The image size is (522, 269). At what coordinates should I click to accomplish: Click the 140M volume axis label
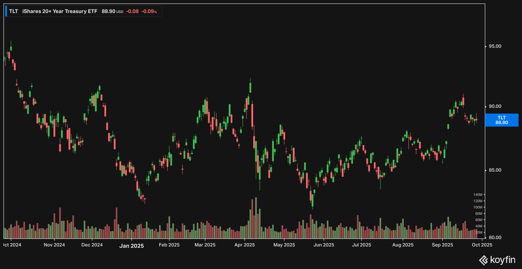(478, 195)
